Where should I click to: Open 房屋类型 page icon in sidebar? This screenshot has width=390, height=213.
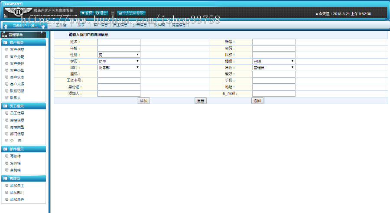click(6, 127)
